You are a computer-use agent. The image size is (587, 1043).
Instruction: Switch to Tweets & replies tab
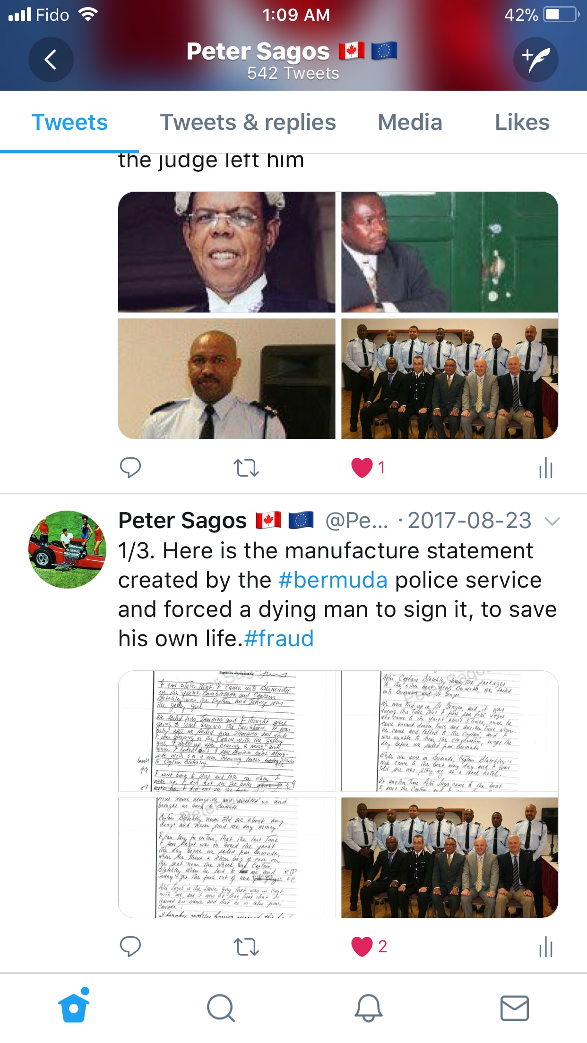tap(248, 122)
